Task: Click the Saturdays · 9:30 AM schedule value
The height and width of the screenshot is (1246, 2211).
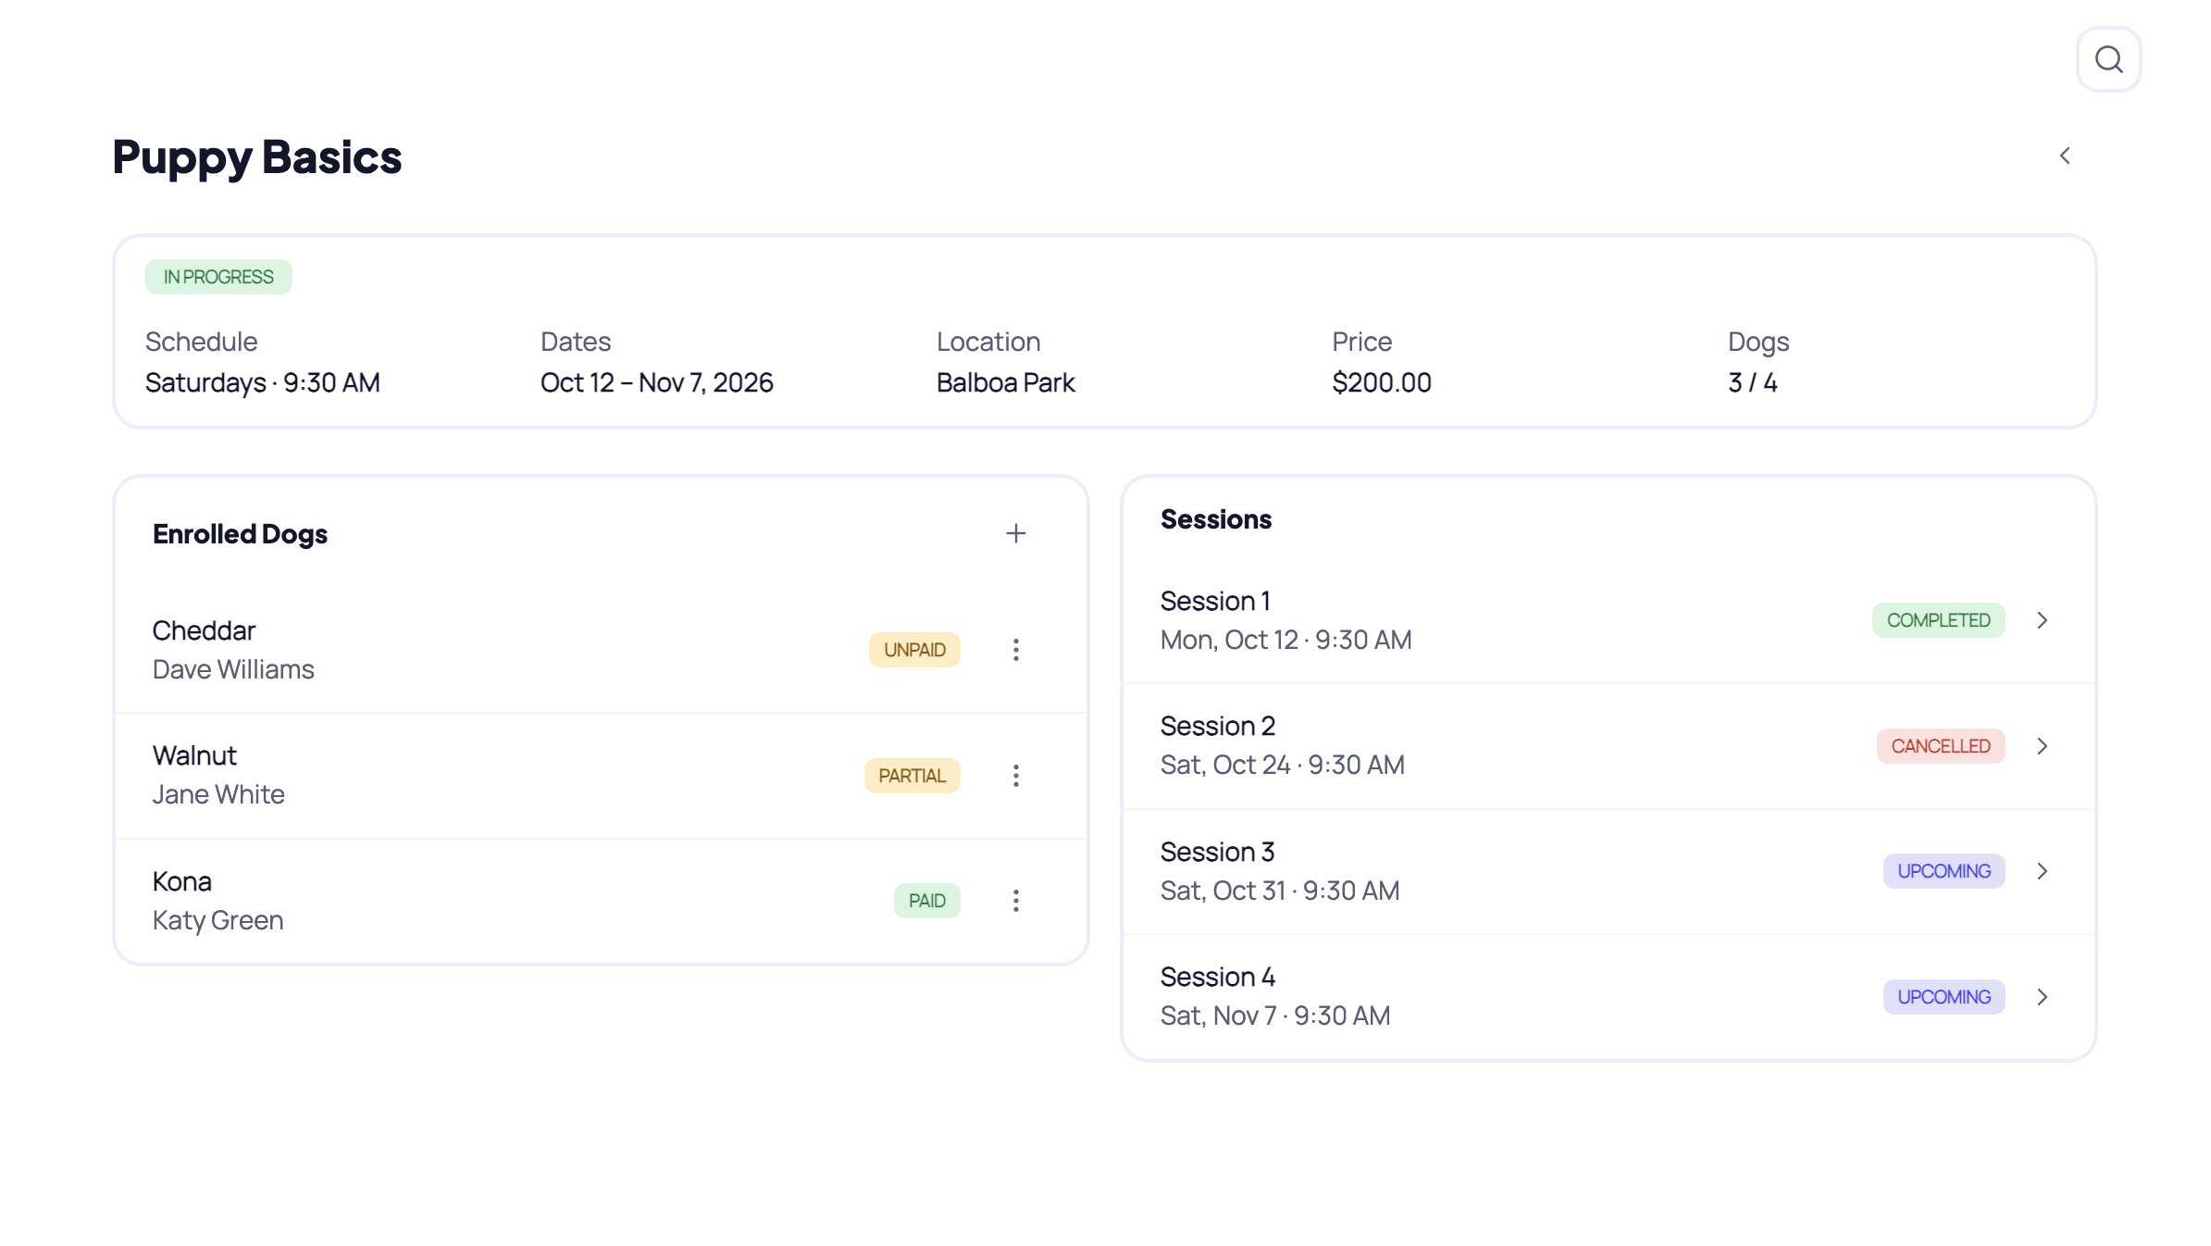Action: pos(263,382)
